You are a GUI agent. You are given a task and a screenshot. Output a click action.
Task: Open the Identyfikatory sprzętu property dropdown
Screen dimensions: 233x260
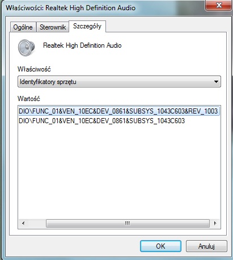click(119, 82)
